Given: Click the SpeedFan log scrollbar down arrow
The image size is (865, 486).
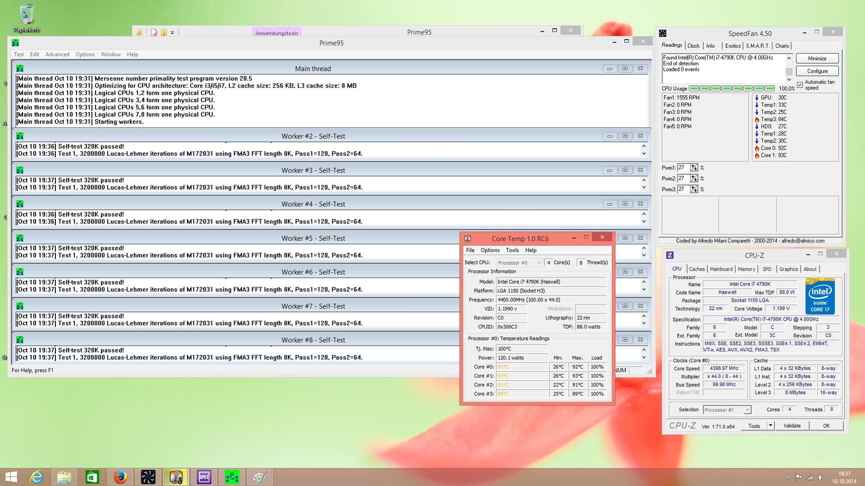Looking at the screenshot, I should pos(789,79).
